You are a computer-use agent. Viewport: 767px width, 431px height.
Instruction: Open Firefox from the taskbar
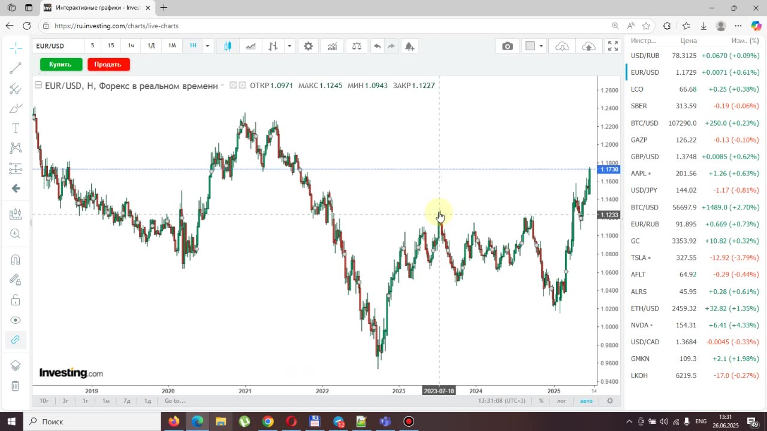pos(174,421)
